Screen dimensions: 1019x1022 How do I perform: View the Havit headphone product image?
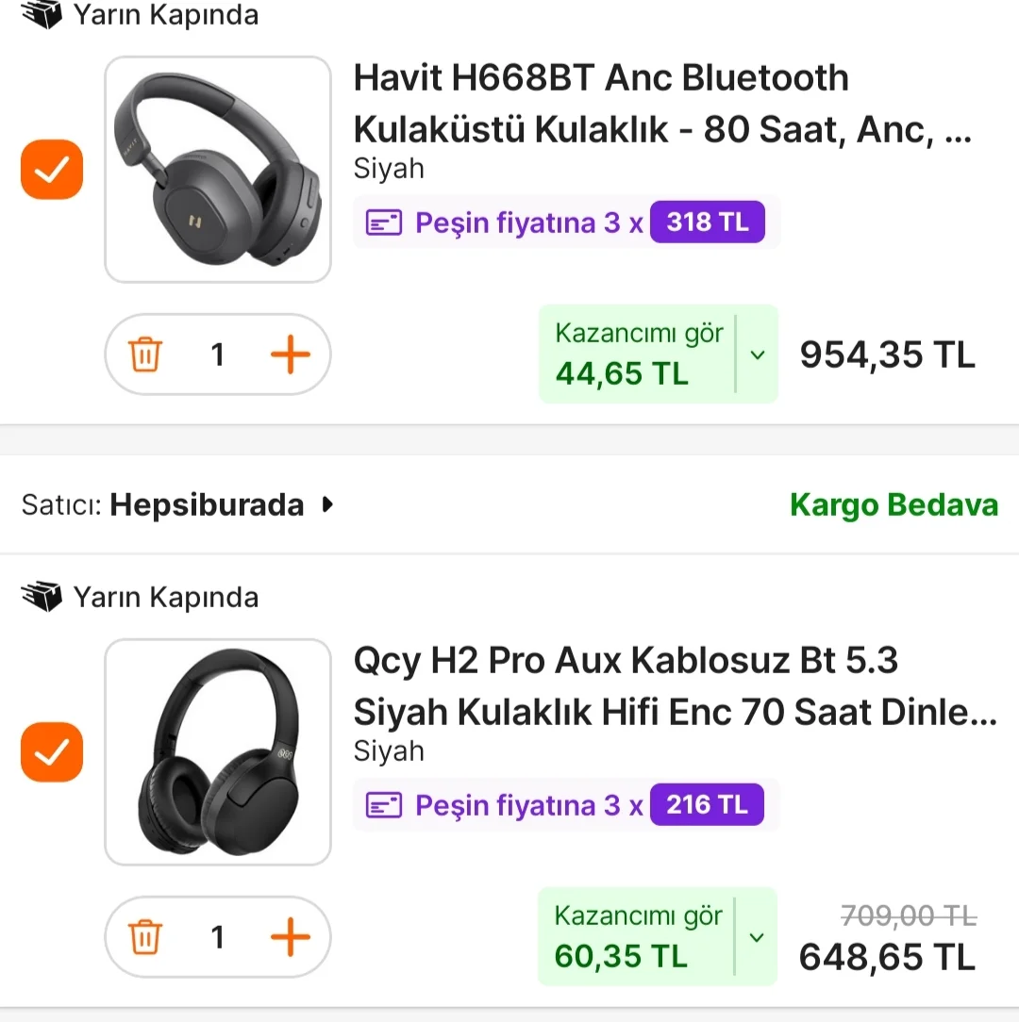(218, 170)
